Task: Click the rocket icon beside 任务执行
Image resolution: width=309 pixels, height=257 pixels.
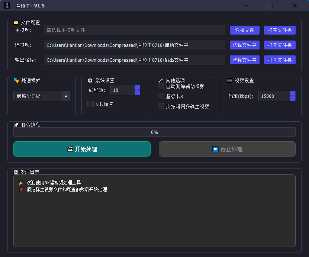Action: click(15, 125)
